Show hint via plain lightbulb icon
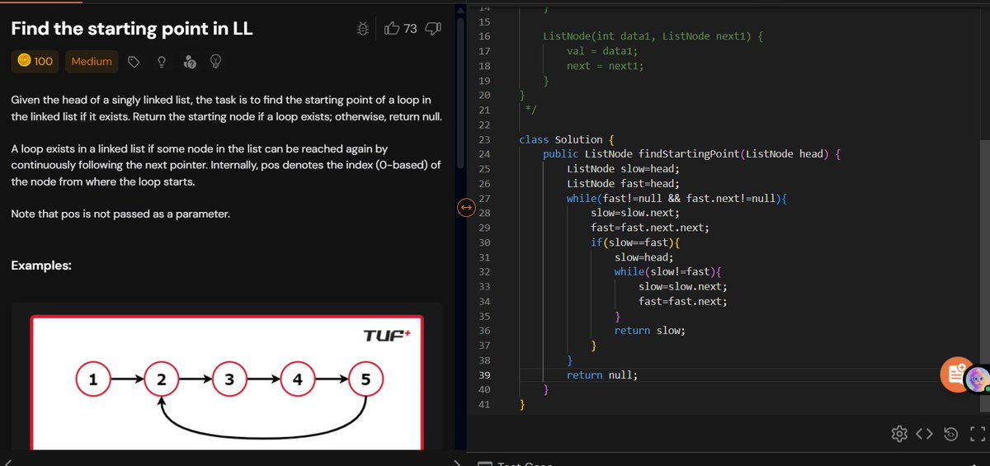The image size is (990, 466). tap(161, 62)
